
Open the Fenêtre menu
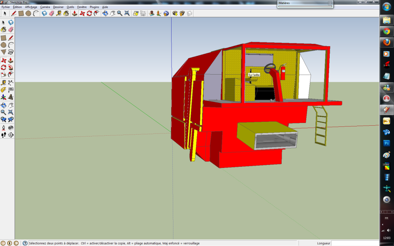coord(82,7)
